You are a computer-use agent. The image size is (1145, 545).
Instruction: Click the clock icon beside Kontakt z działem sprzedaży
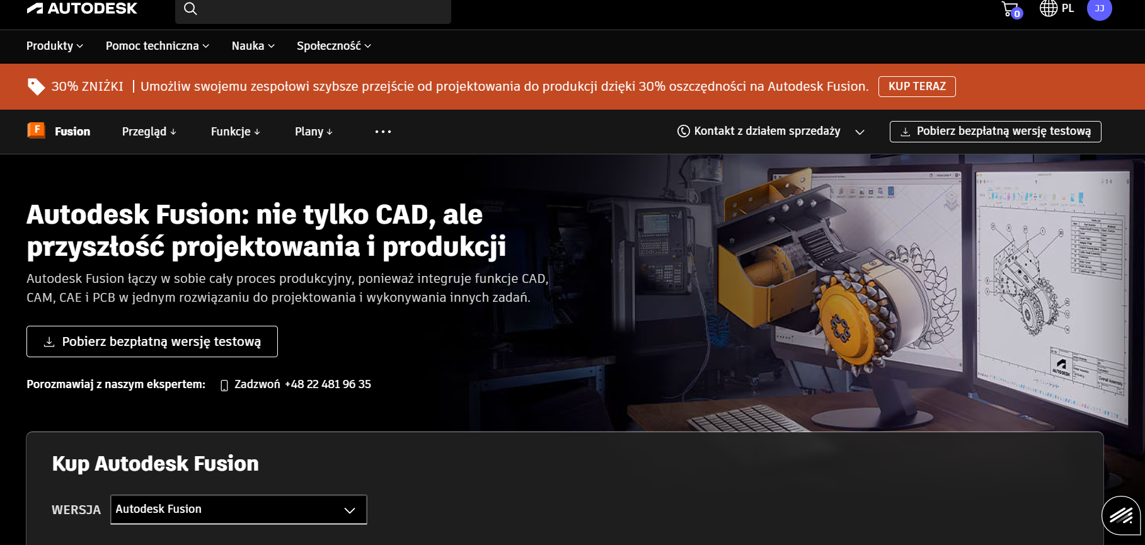pyautogui.click(x=683, y=131)
